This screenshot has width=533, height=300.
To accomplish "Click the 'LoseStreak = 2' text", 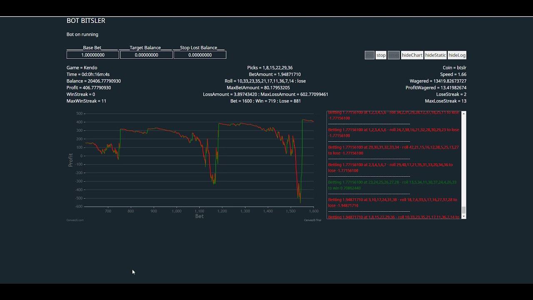I will (451, 94).
